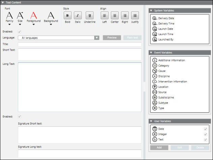Apply Underline style to text

[89, 15]
